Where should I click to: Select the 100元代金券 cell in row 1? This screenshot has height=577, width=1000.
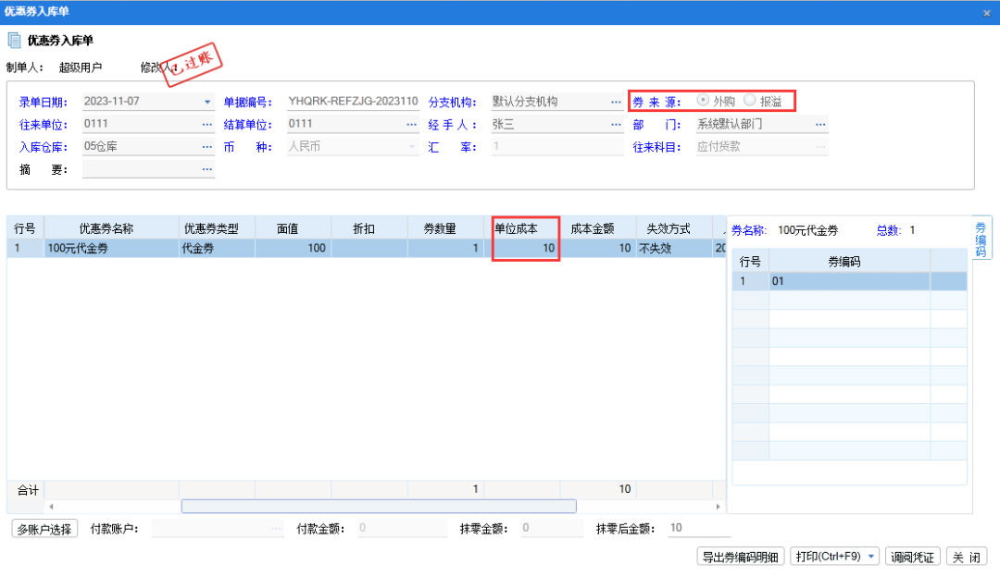pos(112,249)
